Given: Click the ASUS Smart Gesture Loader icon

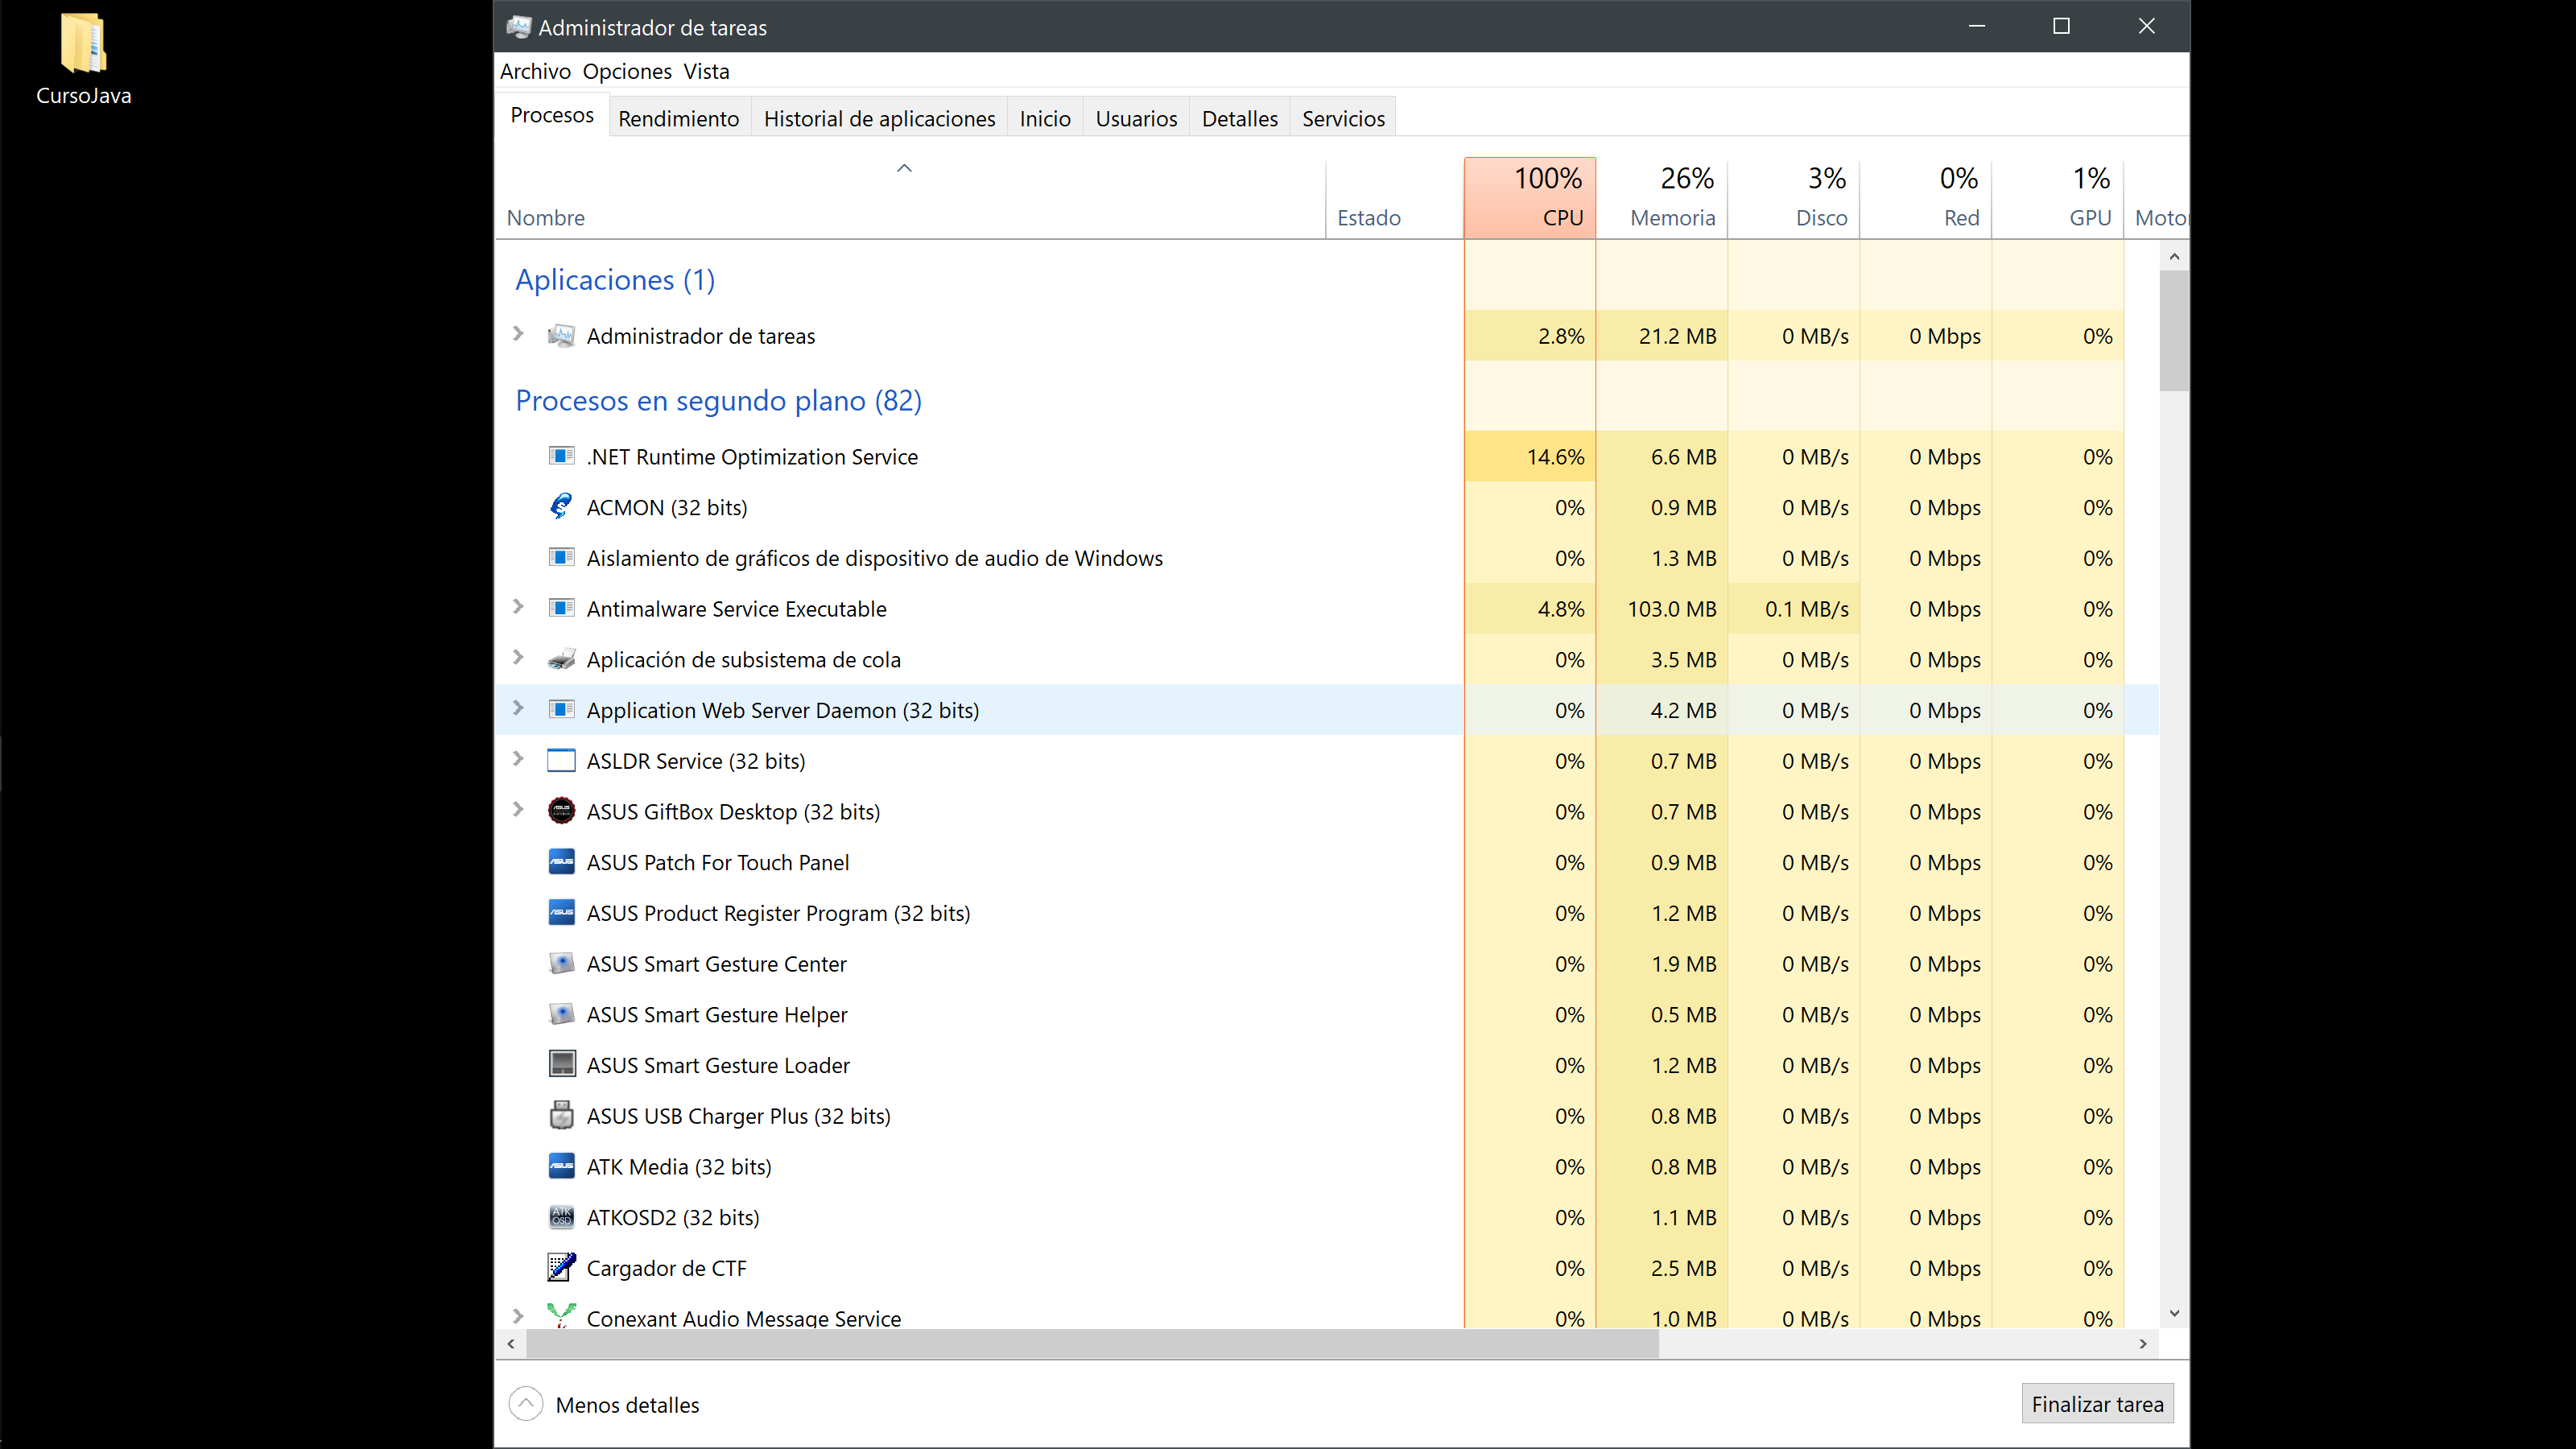Looking at the screenshot, I should (561, 1064).
